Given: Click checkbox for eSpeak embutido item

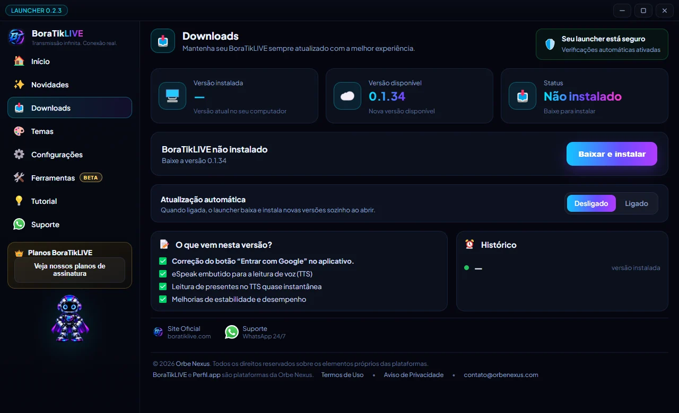Looking at the screenshot, I should coord(163,274).
